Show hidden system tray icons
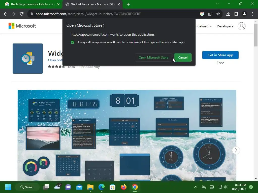This screenshot has width=258, height=193. pos(196,187)
